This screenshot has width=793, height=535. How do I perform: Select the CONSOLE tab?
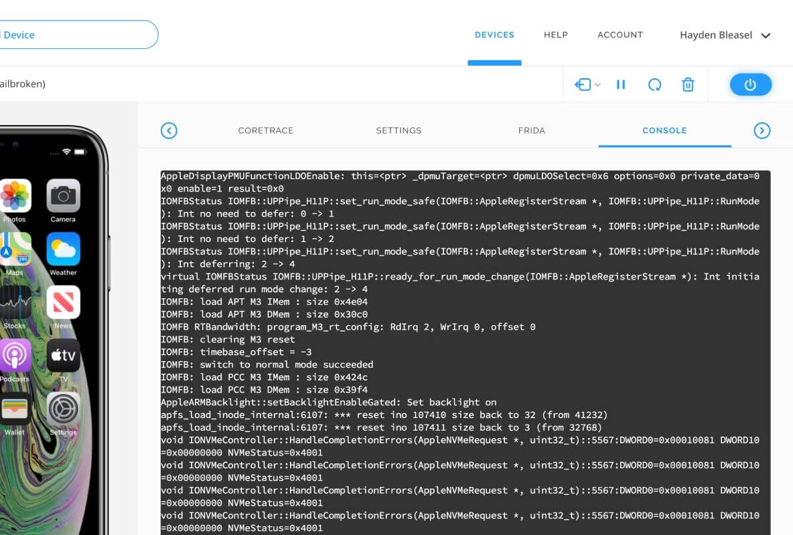click(x=664, y=130)
